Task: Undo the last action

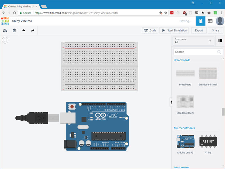Action: pos(24,30)
